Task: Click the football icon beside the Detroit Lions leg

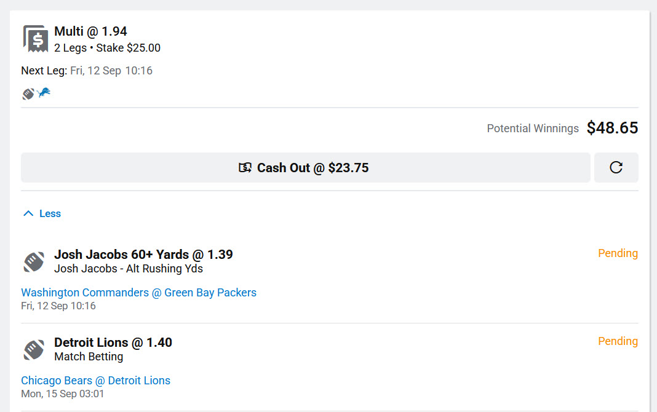Action: 34,349
